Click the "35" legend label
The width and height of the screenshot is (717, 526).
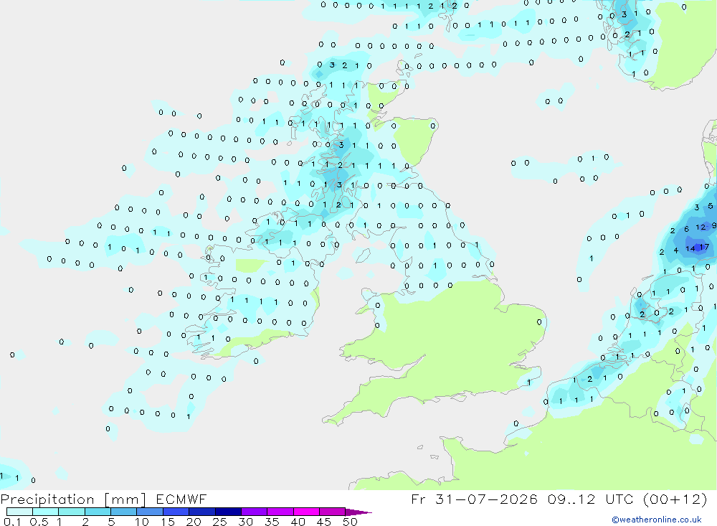[x=272, y=522]
